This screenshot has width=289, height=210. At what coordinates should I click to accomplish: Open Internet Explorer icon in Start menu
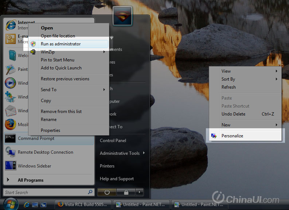tap(11, 25)
